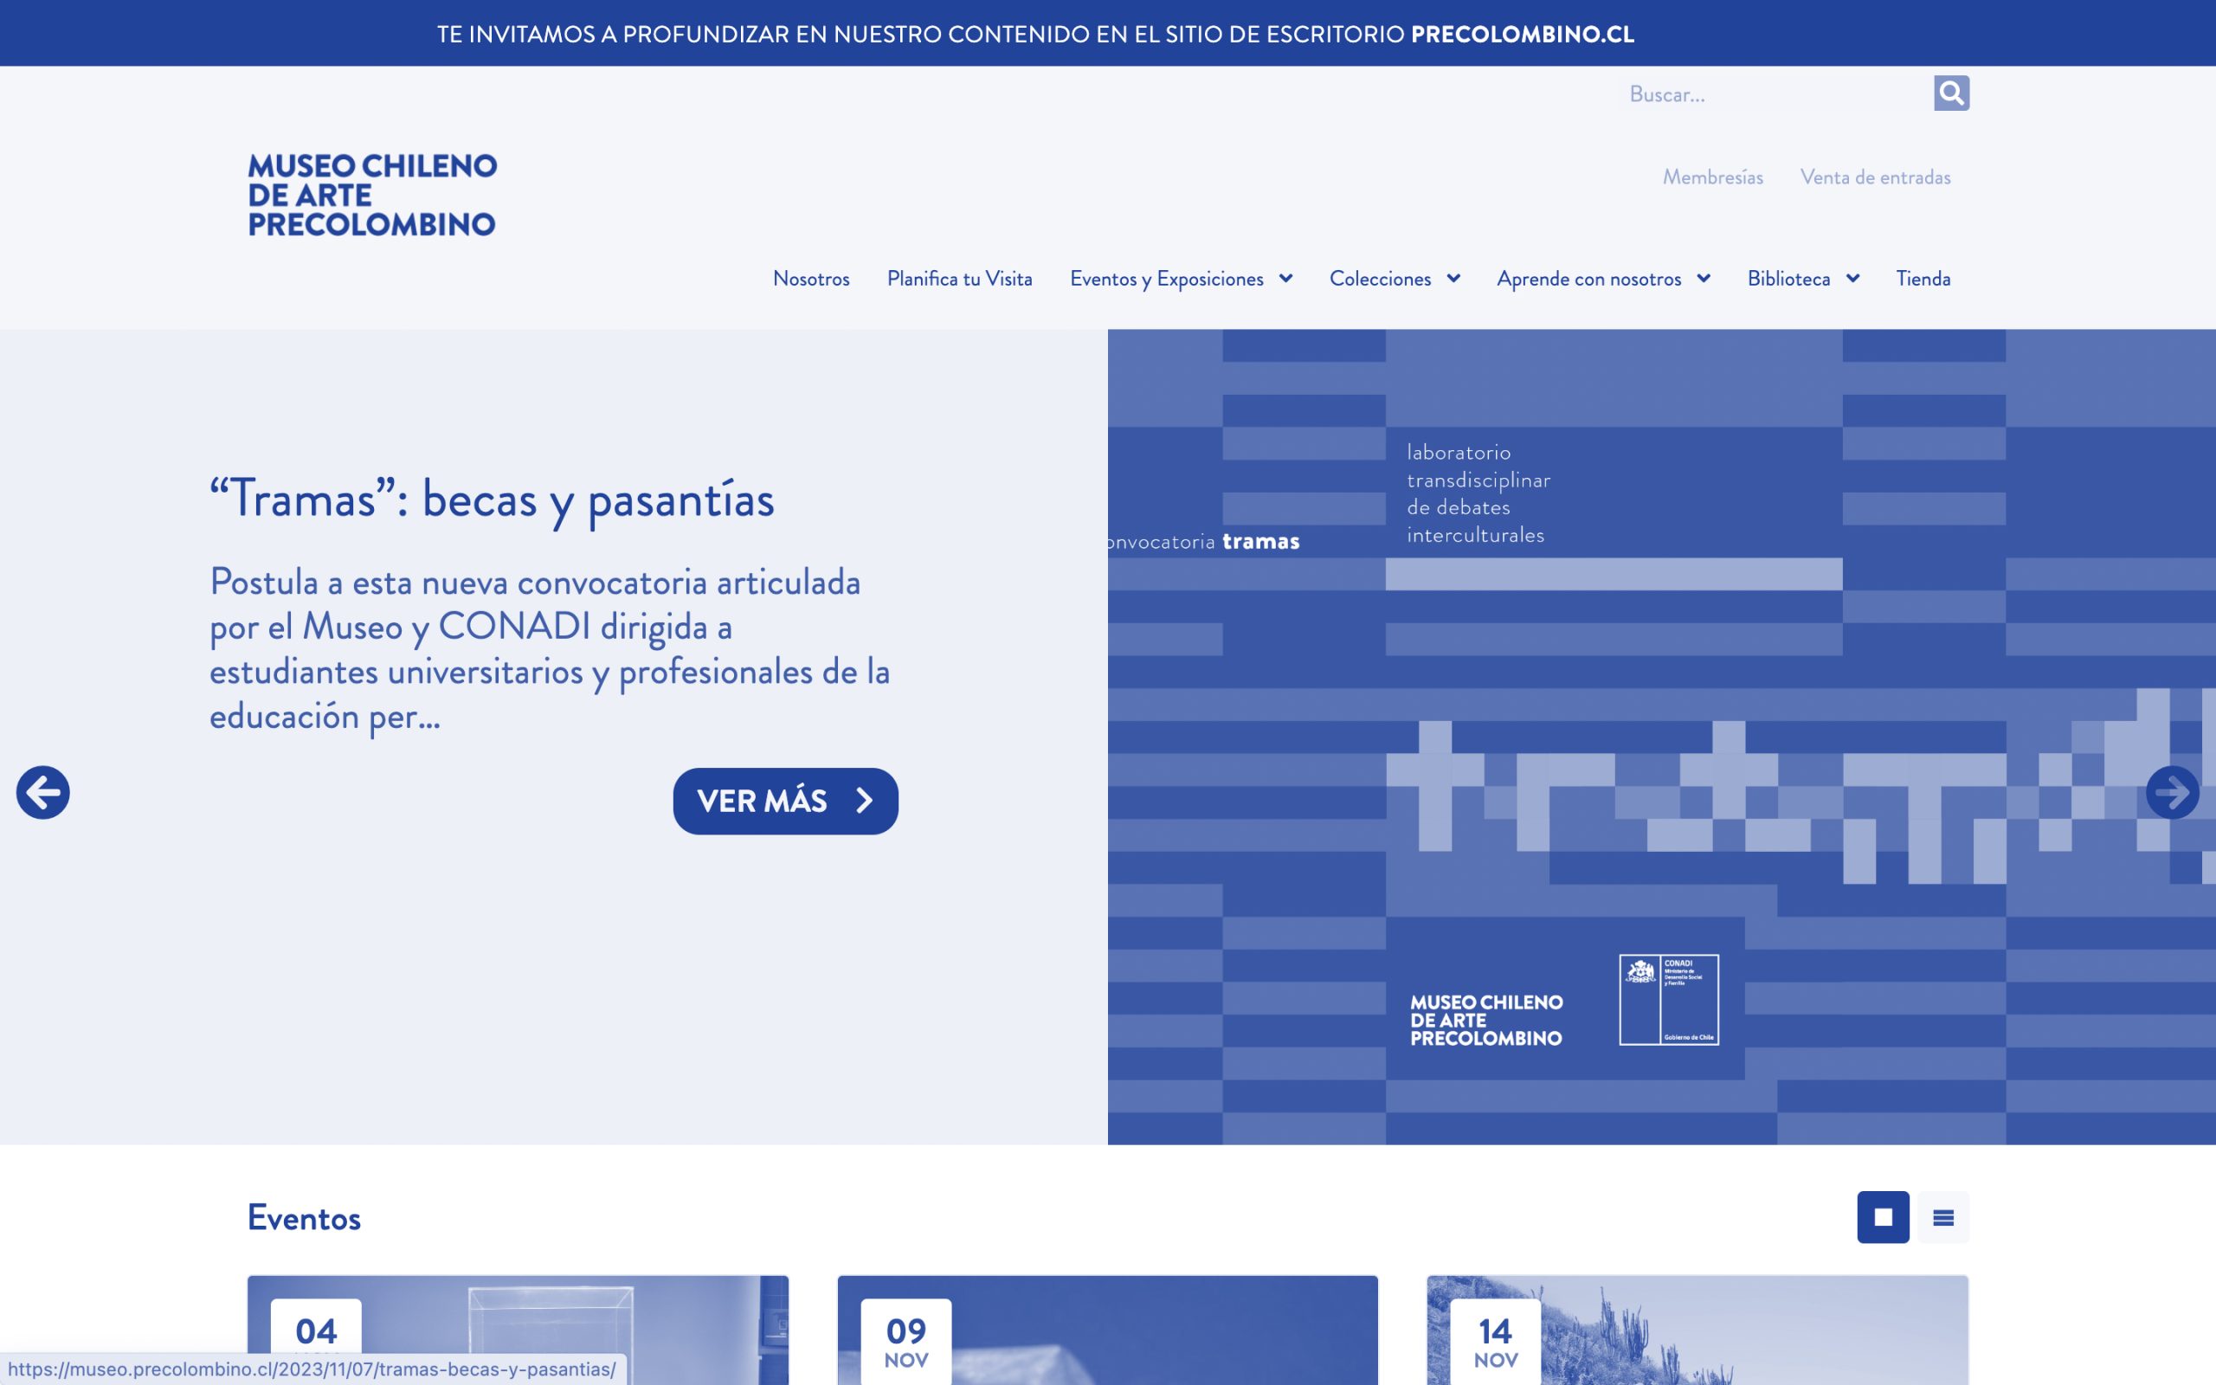This screenshot has height=1385, width=2216.
Task: Switch events to grid view
Action: click(1883, 1216)
